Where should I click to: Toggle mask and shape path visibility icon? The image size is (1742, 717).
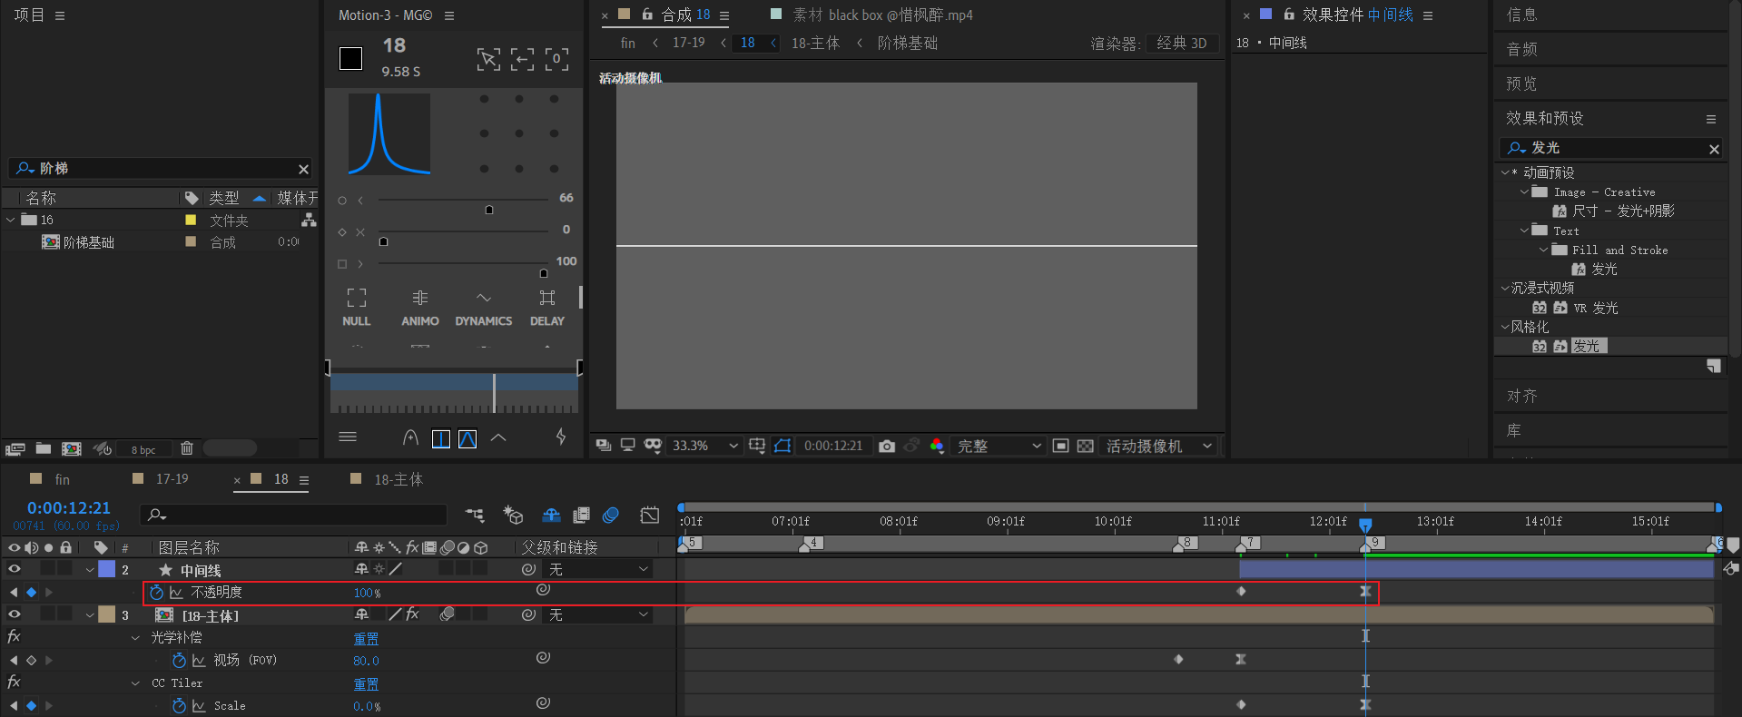pos(782,446)
